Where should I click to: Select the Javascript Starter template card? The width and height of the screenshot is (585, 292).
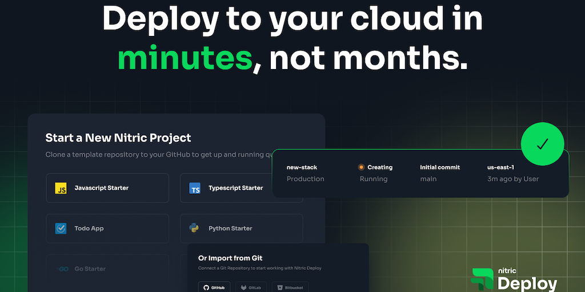coord(107,188)
